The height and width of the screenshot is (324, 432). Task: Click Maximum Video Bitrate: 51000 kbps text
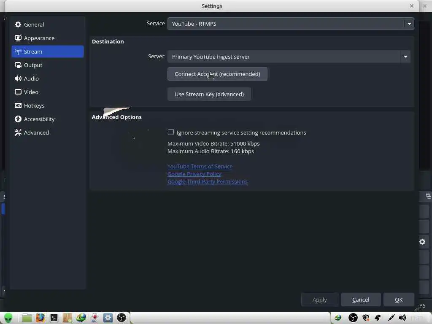coord(213,143)
